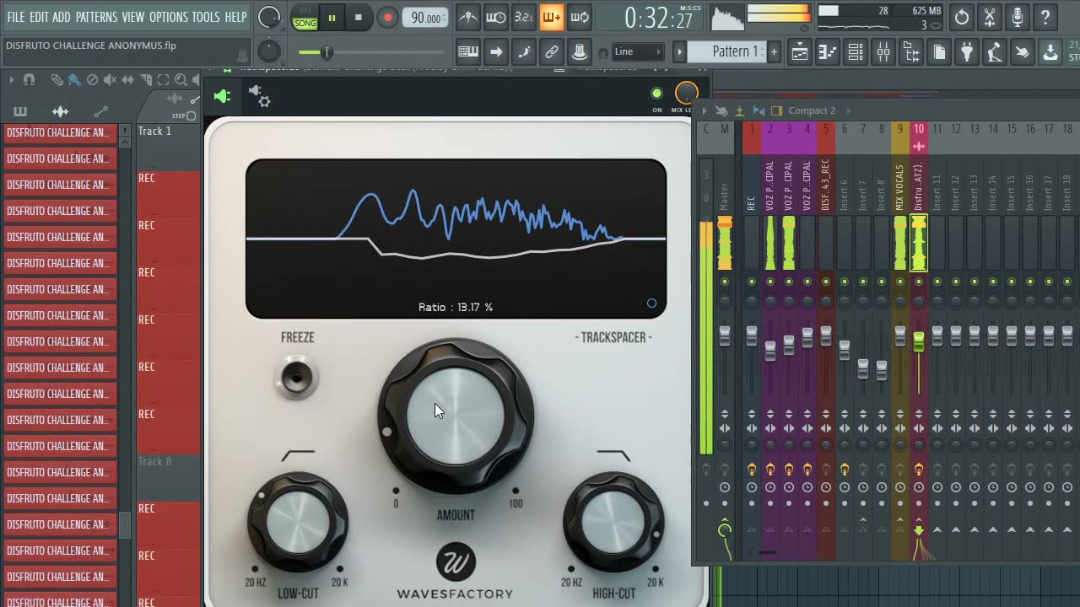Toggle the overdub/blend recording icon
This screenshot has height=607, width=1080.
pyautogui.click(x=551, y=17)
